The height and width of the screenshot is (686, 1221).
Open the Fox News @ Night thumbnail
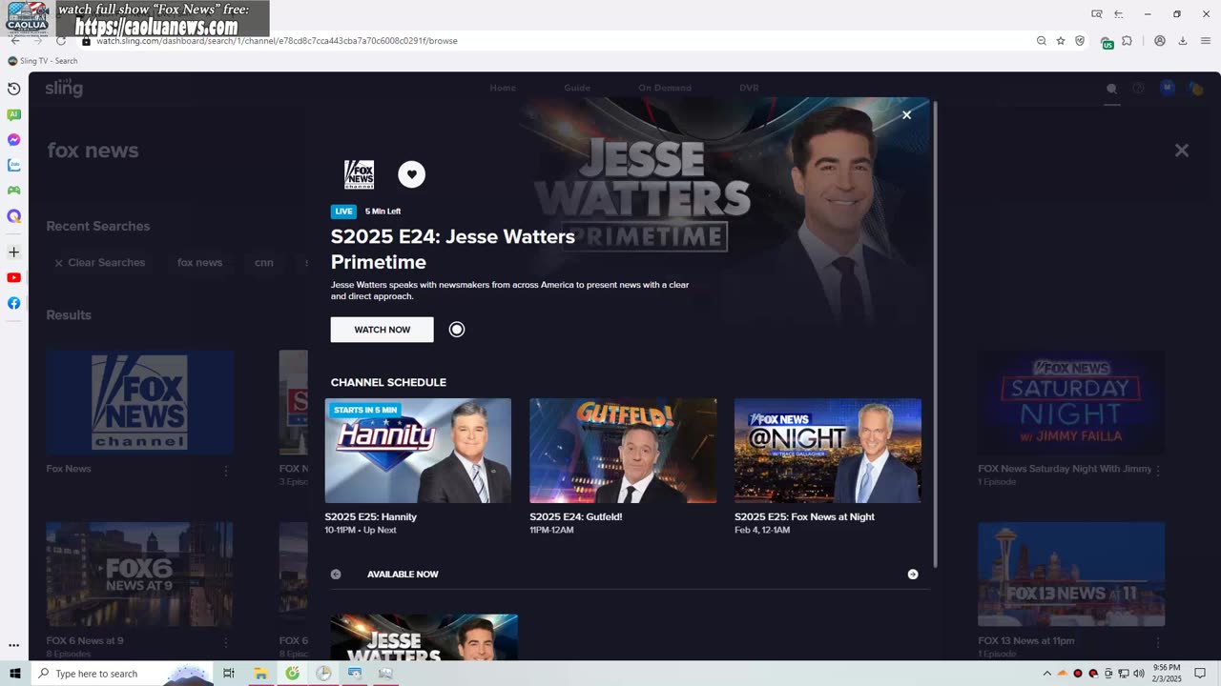[x=828, y=451]
